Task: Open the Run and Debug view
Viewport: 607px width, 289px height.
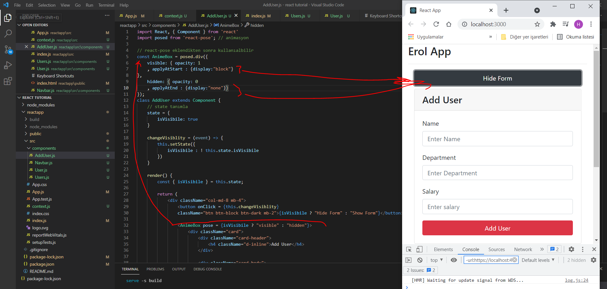Action: pos(8,65)
